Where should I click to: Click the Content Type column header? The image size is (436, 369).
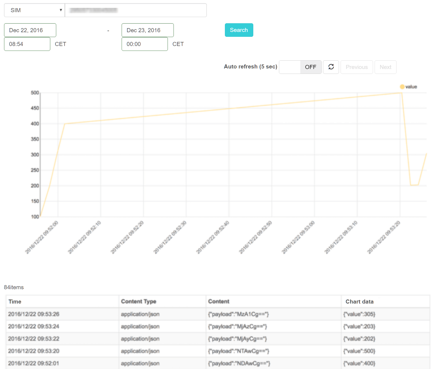tap(138, 302)
